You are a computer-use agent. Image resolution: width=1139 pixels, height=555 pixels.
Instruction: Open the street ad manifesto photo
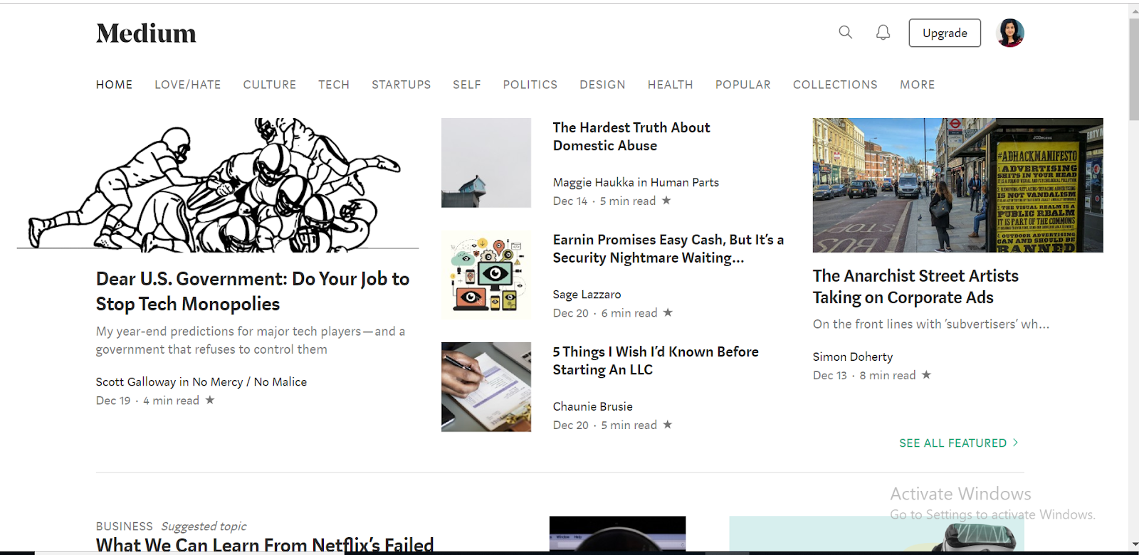click(958, 185)
